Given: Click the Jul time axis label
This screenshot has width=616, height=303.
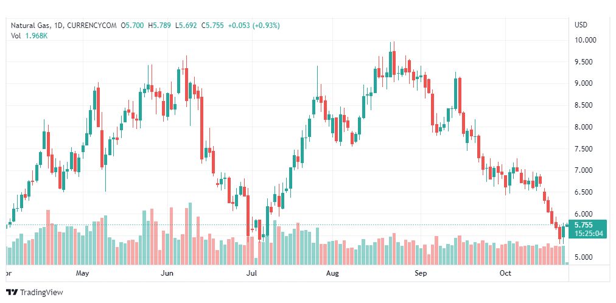Looking at the screenshot, I should 251,274.
